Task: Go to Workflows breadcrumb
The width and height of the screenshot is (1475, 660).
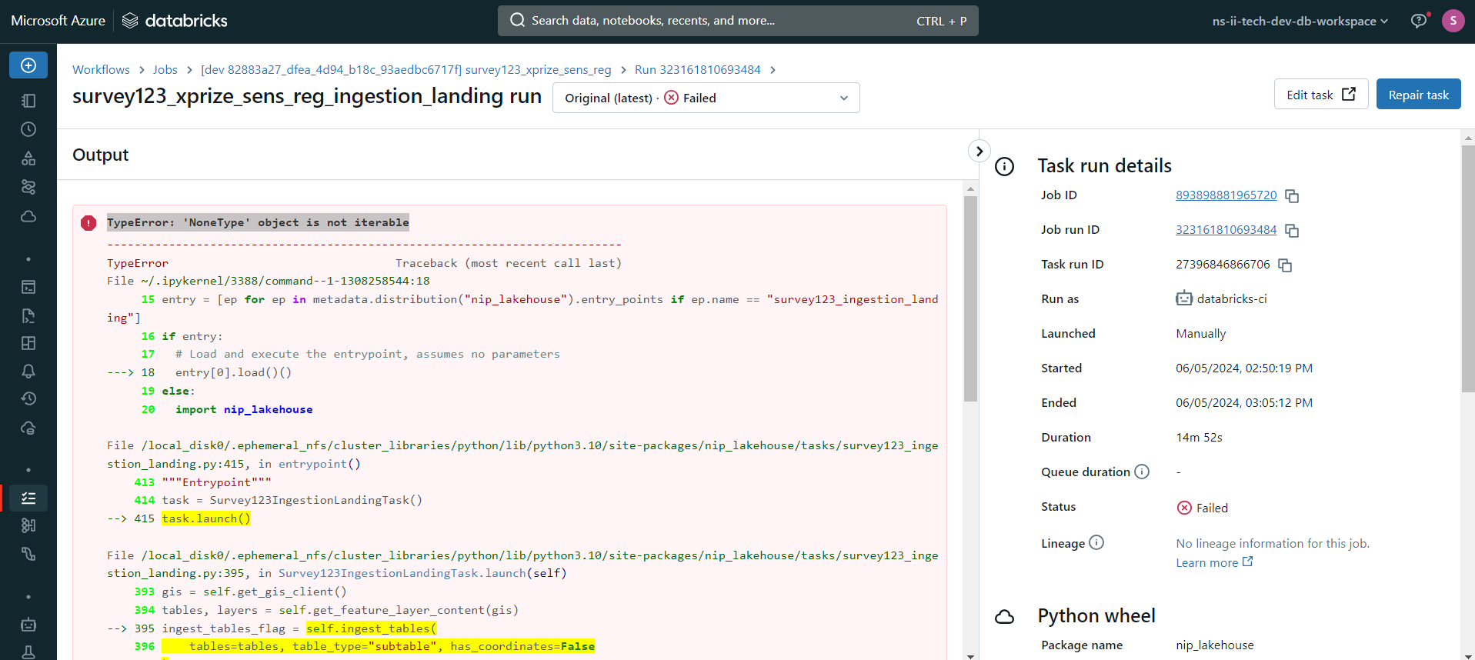Action: pos(101,69)
